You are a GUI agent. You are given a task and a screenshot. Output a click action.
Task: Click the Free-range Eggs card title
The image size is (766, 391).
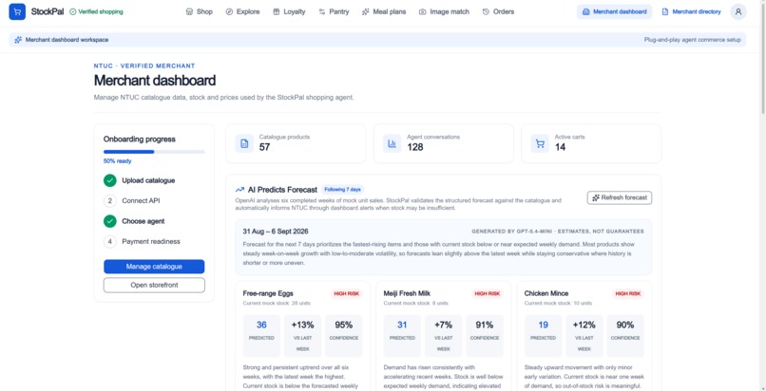tap(268, 293)
